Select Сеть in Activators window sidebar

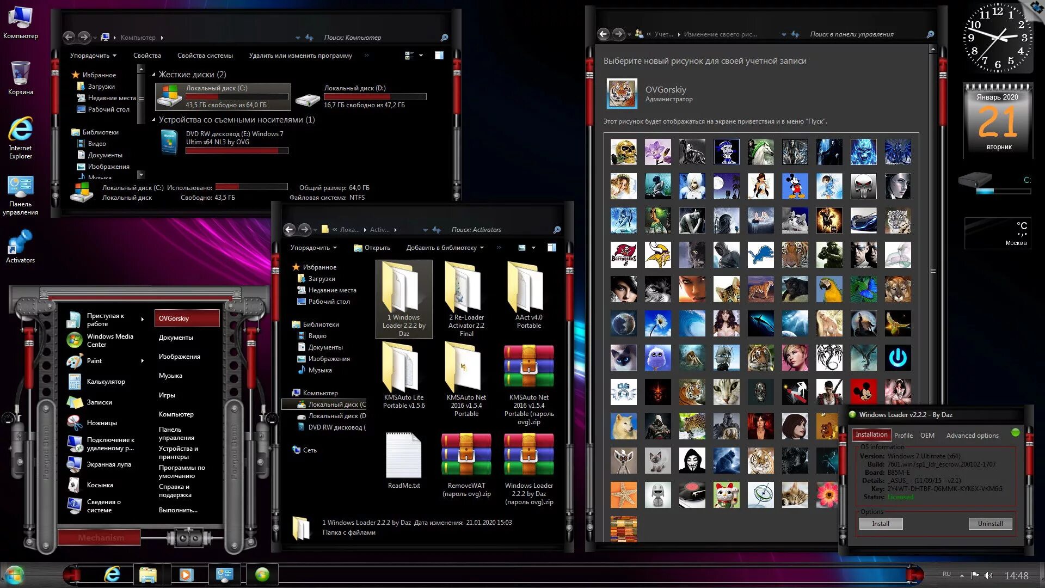click(310, 450)
